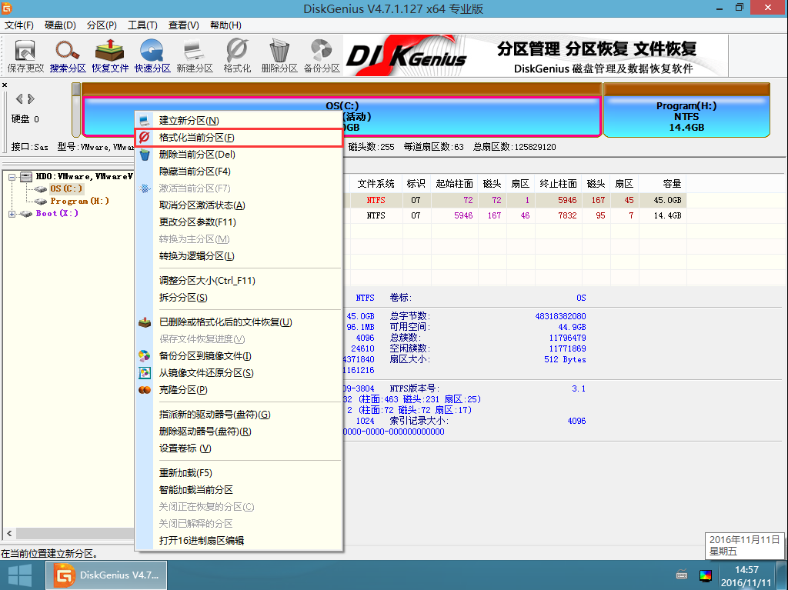Open the 工具(T) menu

pyautogui.click(x=142, y=25)
